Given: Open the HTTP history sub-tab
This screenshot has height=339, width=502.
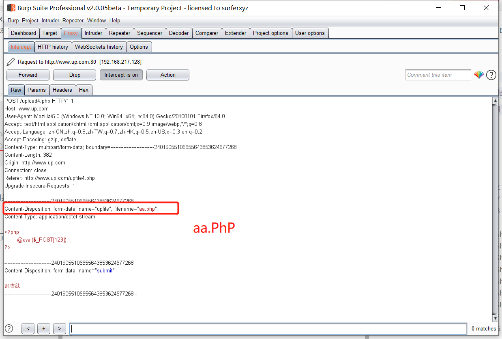Looking at the screenshot, I should point(53,47).
